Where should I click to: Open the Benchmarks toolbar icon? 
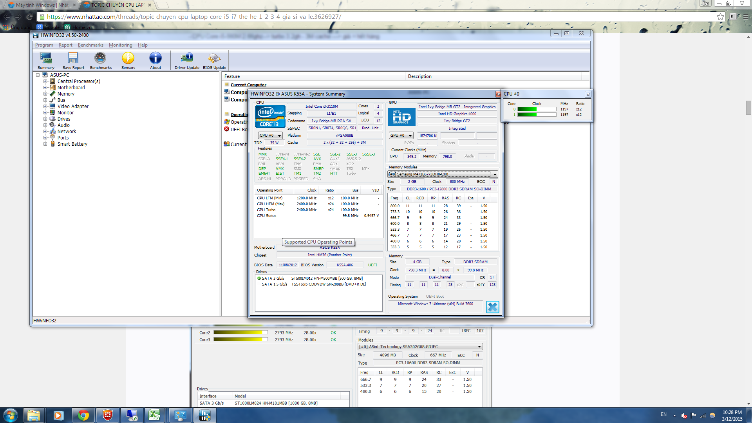tap(101, 61)
